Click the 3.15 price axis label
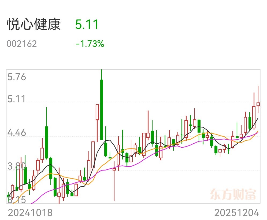Image resolution: width=267 pixels, height=220 pixels. (17, 200)
